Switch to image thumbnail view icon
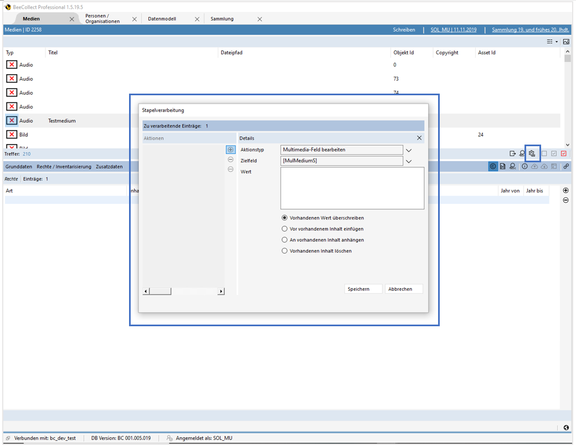The height and width of the screenshot is (447, 576). (566, 42)
